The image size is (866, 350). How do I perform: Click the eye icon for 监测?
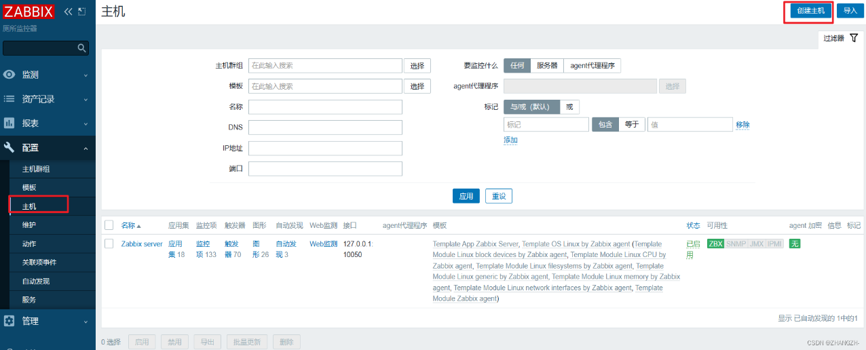[10, 75]
